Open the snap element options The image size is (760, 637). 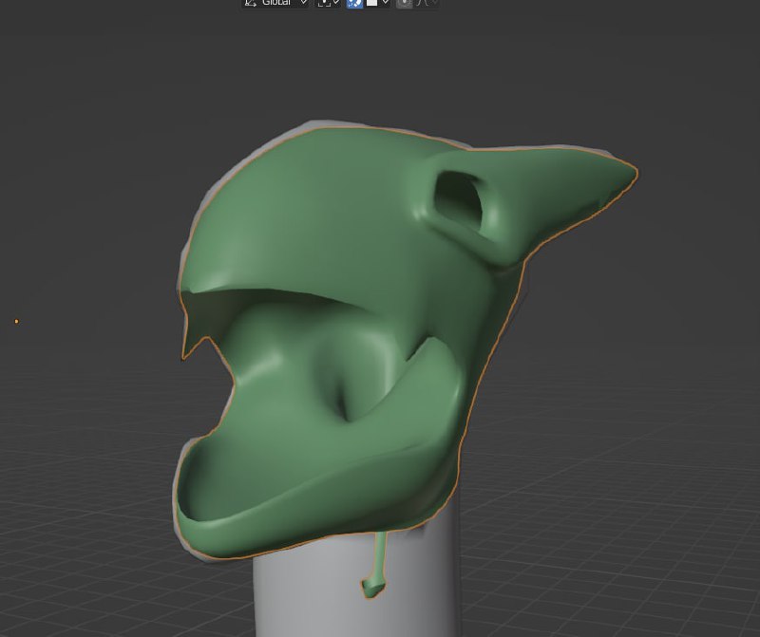372,4
